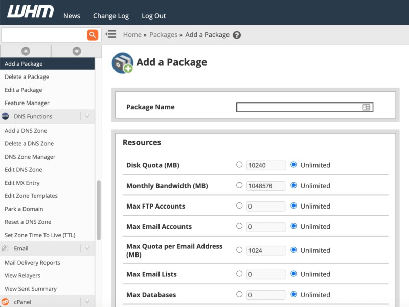Click the cPanel section icon
The width and height of the screenshot is (409, 307).
coord(6,302)
